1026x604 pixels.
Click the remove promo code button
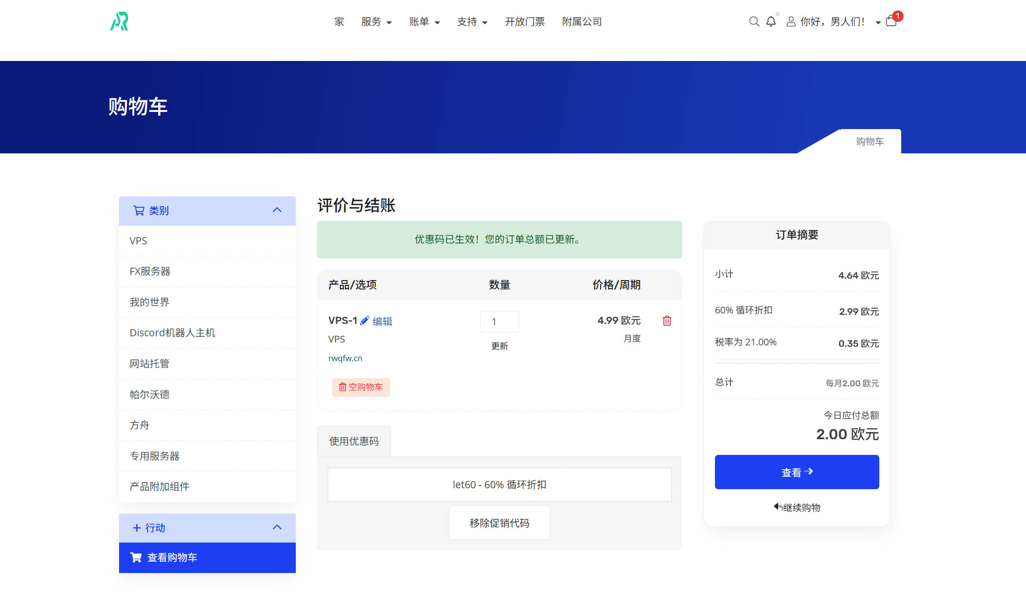(x=499, y=523)
